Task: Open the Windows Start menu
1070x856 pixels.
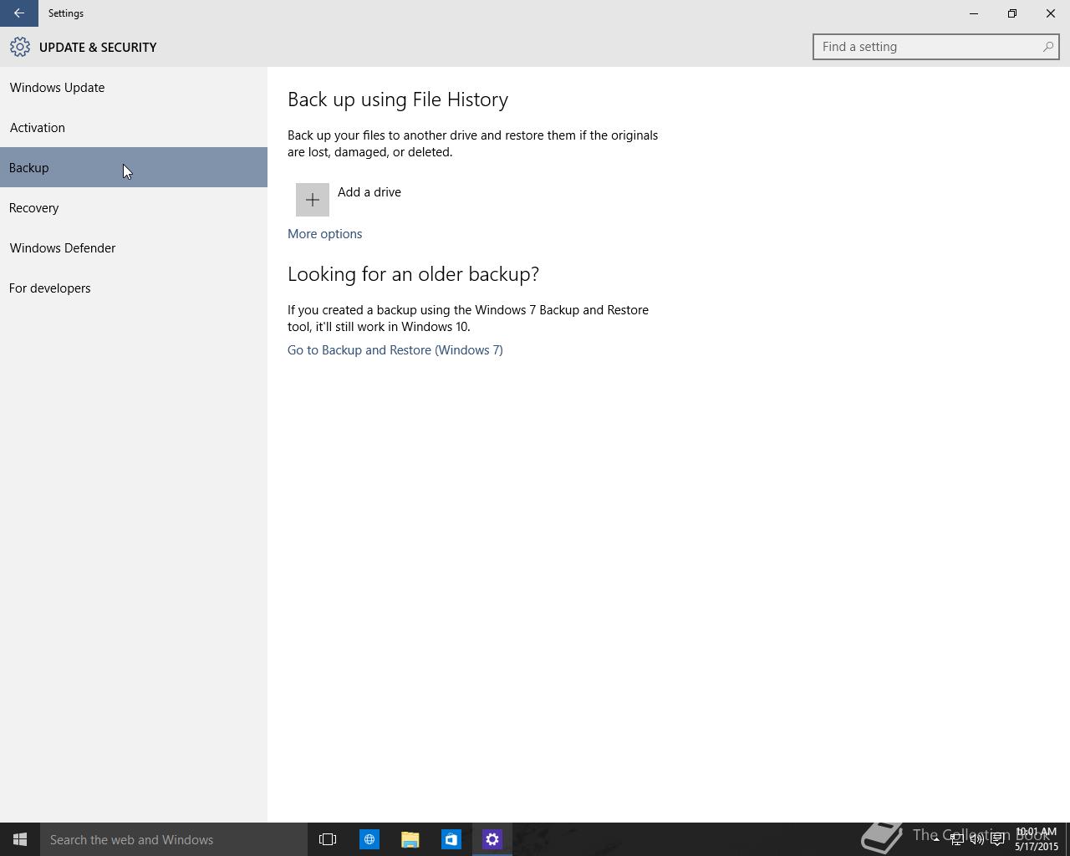Action: tap(20, 839)
